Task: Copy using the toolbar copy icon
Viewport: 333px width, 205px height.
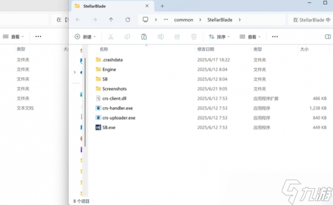Action: coord(127,36)
